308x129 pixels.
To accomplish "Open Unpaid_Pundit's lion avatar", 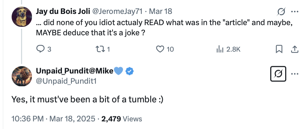I will click(x=22, y=76).
